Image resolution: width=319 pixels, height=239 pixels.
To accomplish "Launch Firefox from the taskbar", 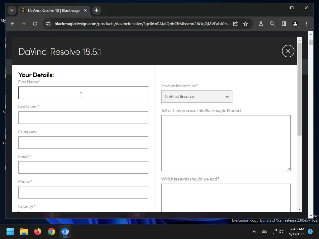I will [x=38, y=232].
